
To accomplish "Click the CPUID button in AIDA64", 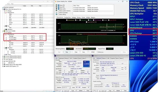I will (93, 52).
